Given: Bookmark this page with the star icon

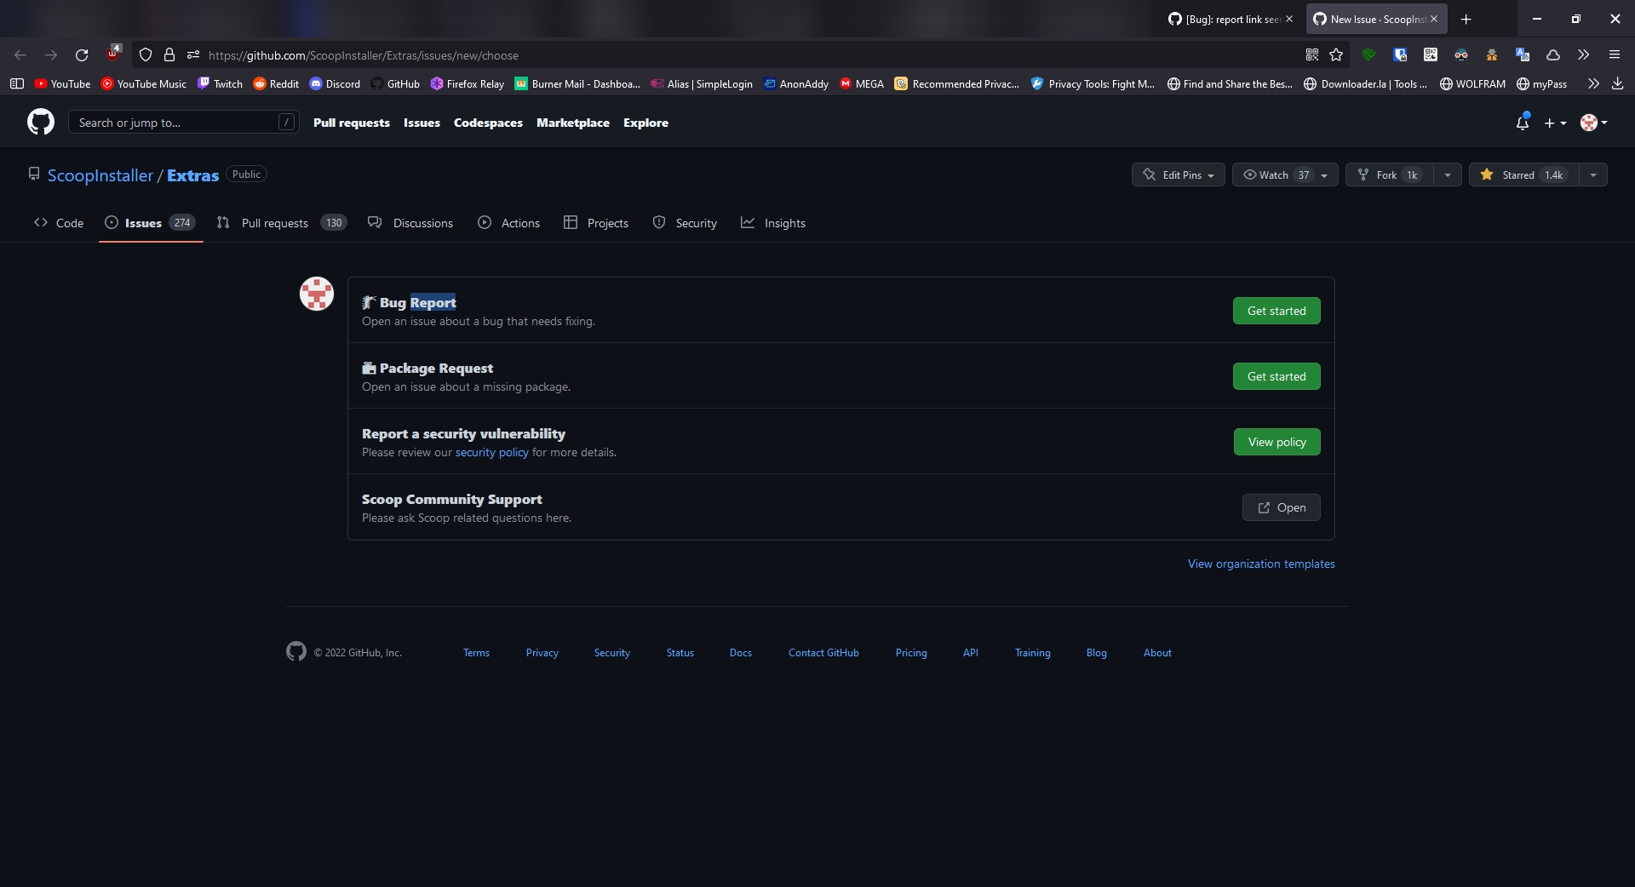Looking at the screenshot, I should [1337, 54].
